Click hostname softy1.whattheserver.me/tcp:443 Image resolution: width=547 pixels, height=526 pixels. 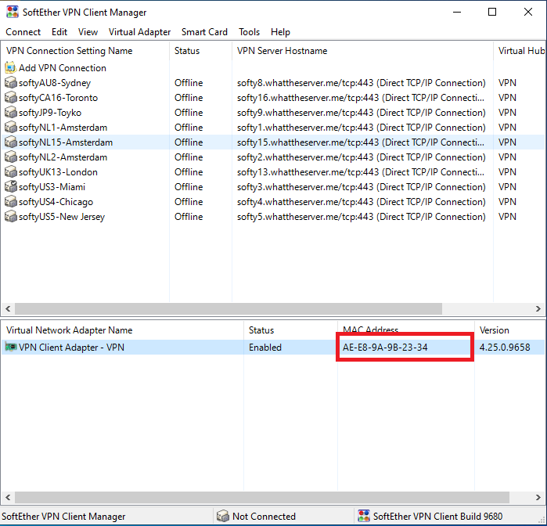362,128
